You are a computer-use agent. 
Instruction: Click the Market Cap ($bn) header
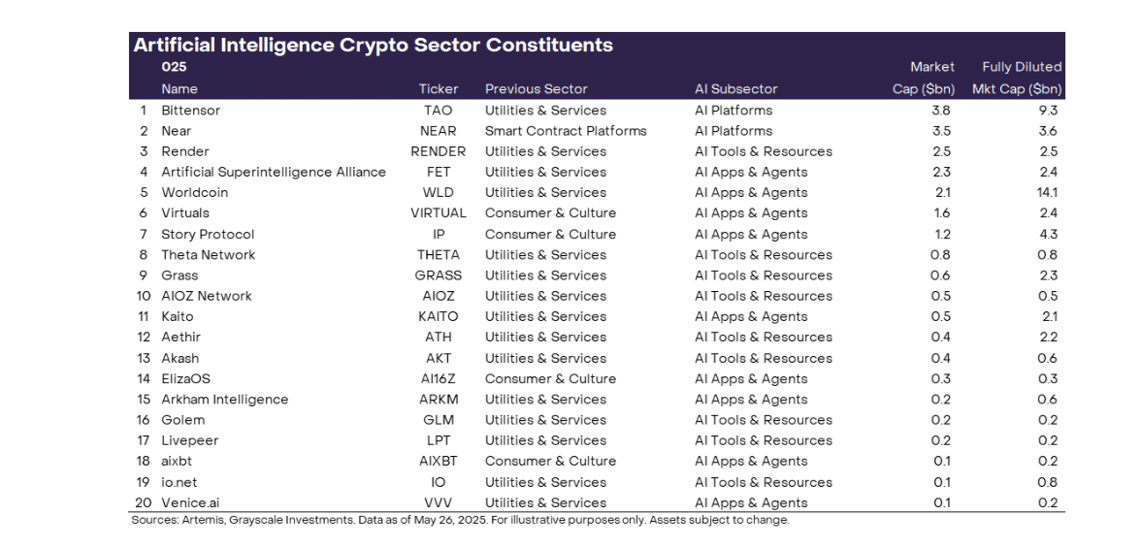(x=924, y=78)
